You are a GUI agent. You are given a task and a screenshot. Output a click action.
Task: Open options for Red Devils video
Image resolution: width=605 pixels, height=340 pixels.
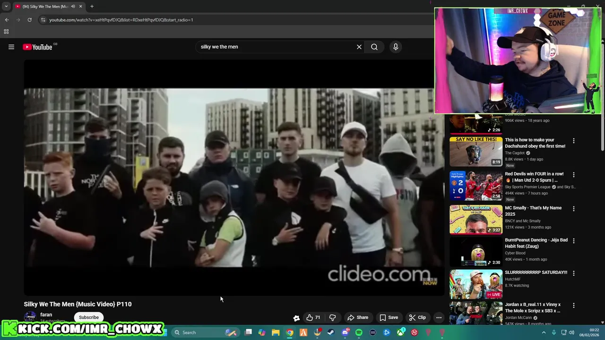click(x=574, y=175)
